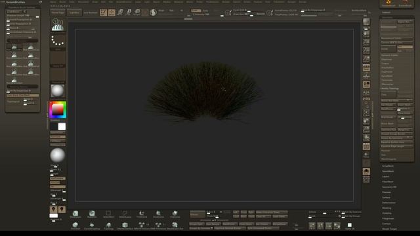The width and height of the screenshot is (420, 236).
Task: Click the Rotate view icon on right shelf
Action: click(x=366, y=138)
